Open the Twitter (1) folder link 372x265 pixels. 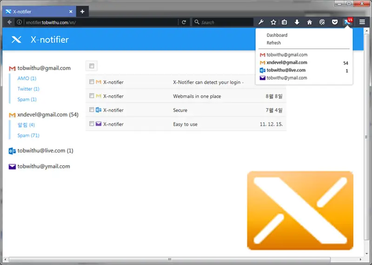[x=28, y=89]
